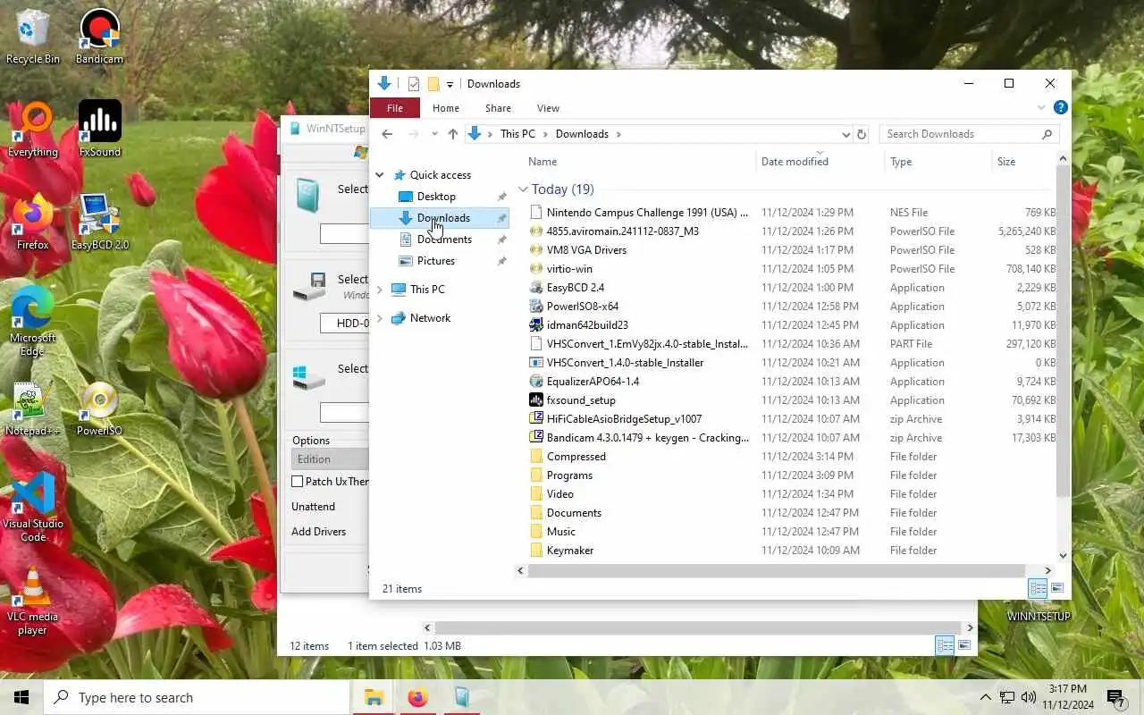Viewport: 1144px width, 715px height.
Task: Open the address bar history dropdown
Action: click(845, 134)
